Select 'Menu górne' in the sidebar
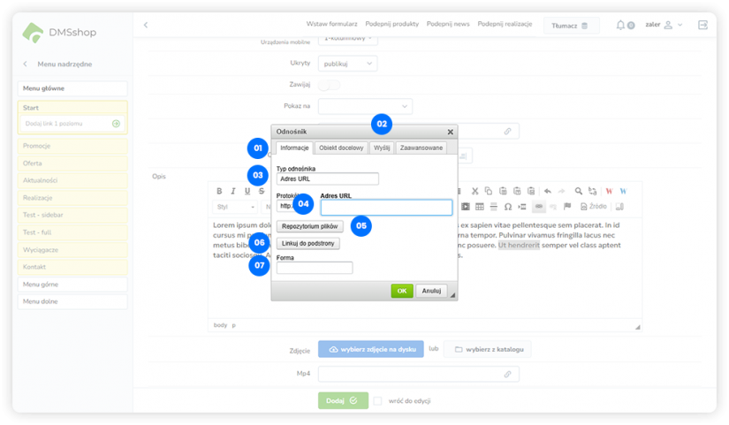Screen dimensions: 729x425 click(x=72, y=285)
